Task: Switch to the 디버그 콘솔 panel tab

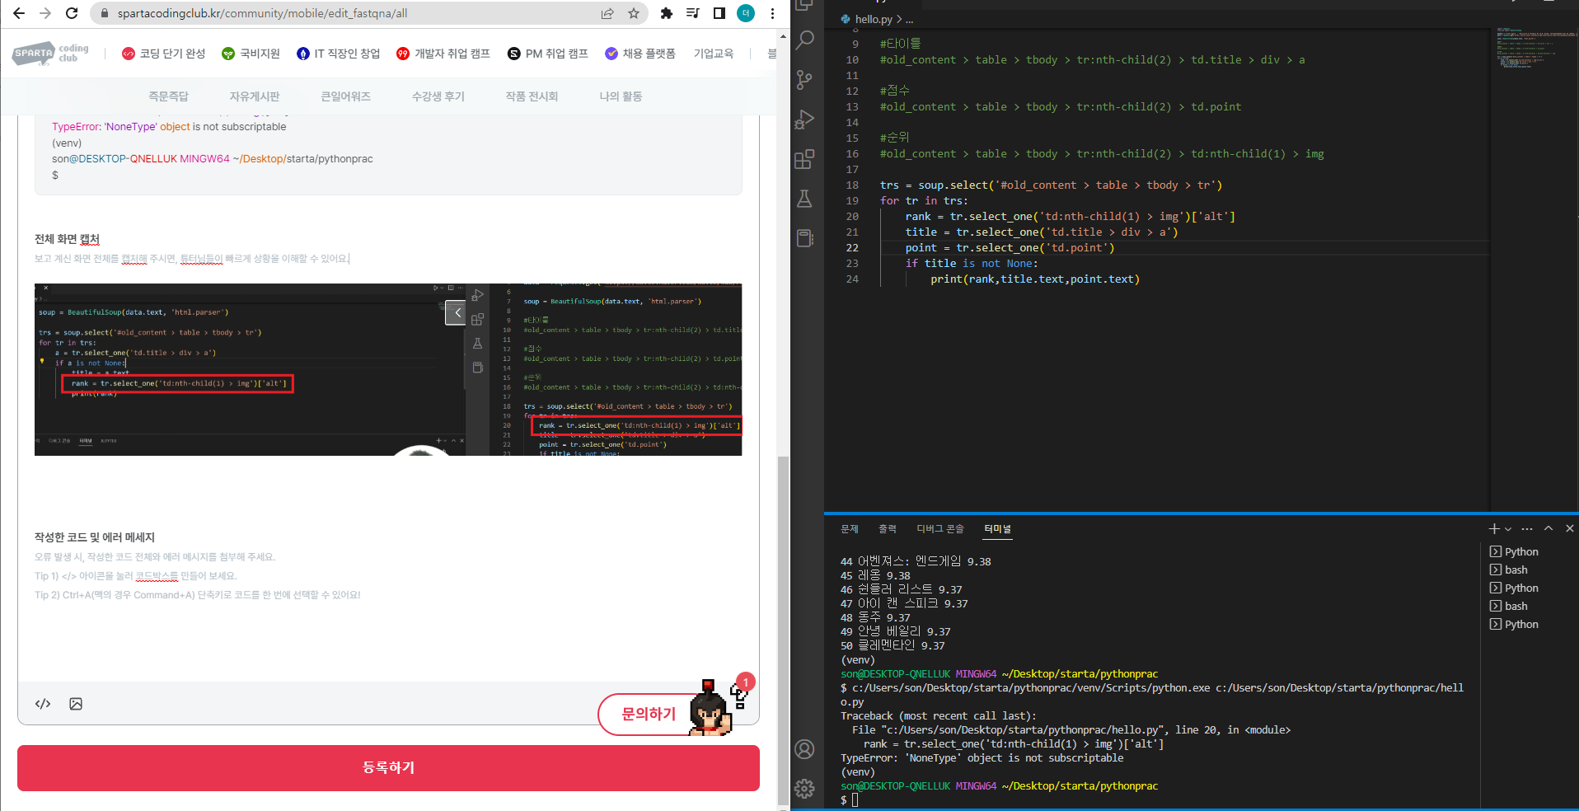Action: 940,529
